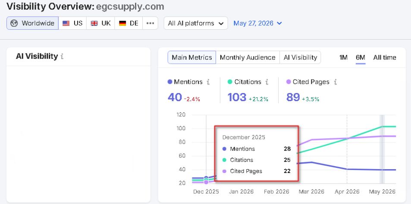Click the Dec 2025 axis label
This screenshot has height=204, width=411.
tap(206, 192)
